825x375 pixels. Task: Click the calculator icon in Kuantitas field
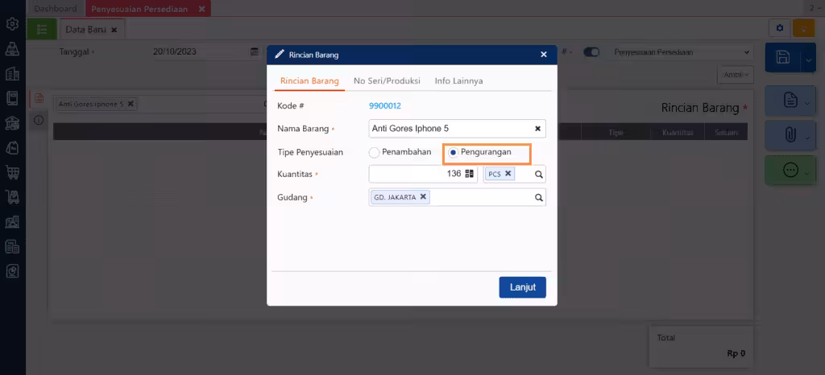[470, 173]
